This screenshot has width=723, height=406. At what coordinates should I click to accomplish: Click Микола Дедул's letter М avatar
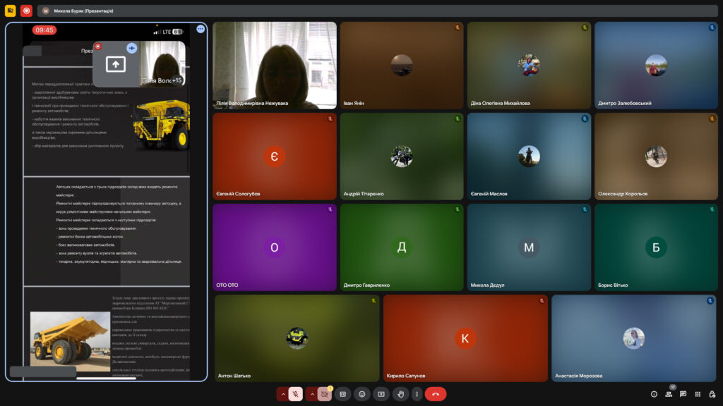pos(529,247)
